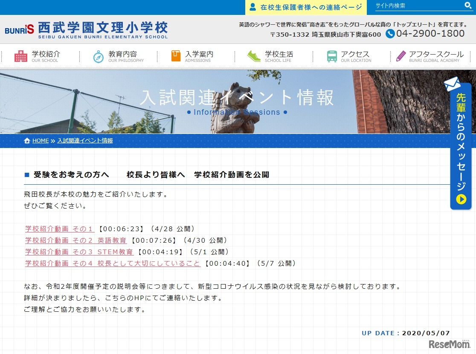The height and width of the screenshot is (354, 476).
Task: Open the 在校生保護者様への連絡ページ link
Action: pos(305,7)
